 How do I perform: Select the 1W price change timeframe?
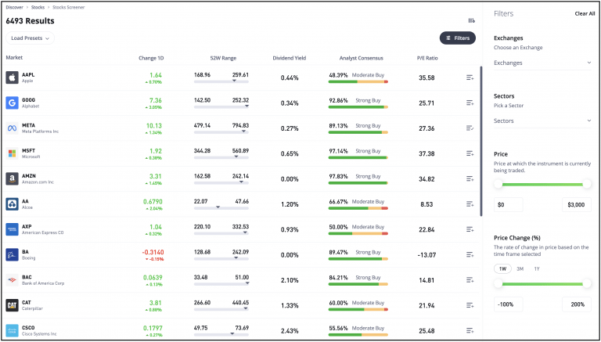tap(502, 268)
